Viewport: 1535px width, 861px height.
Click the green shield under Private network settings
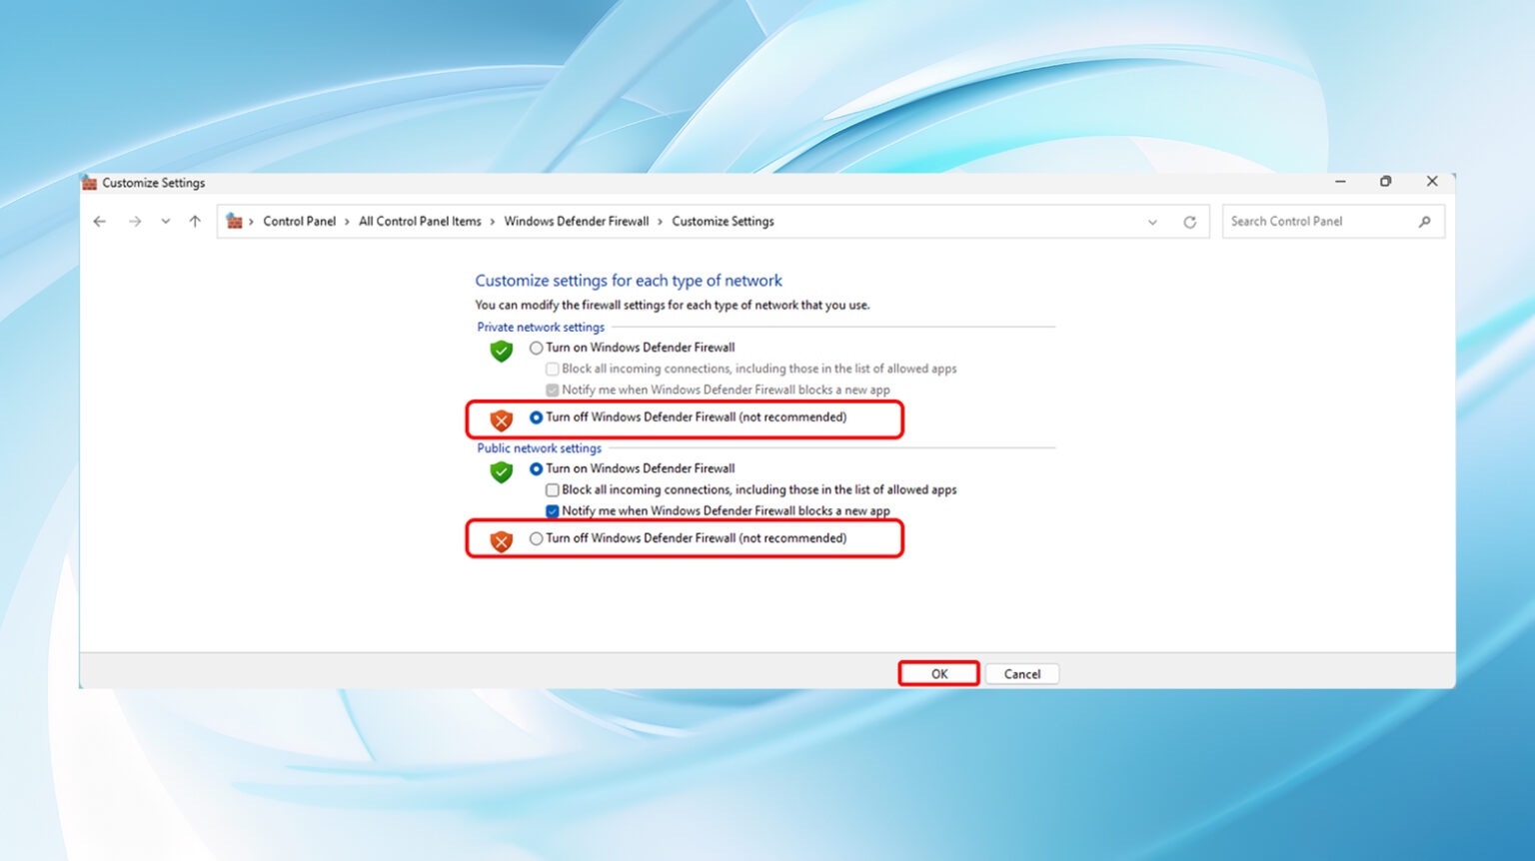tap(501, 352)
